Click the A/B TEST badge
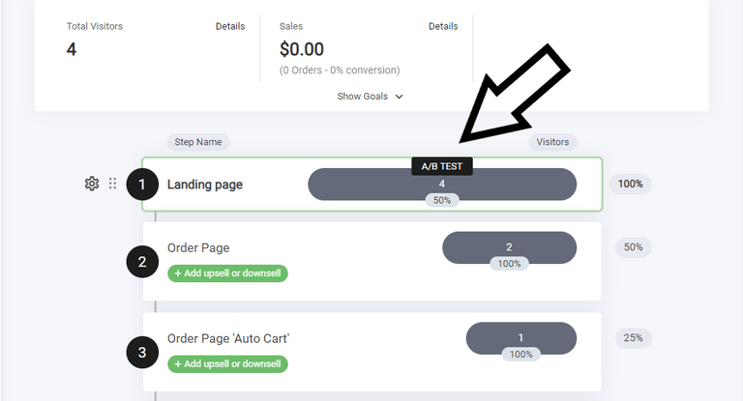This screenshot has height=401, width=743. coord(442,166)
